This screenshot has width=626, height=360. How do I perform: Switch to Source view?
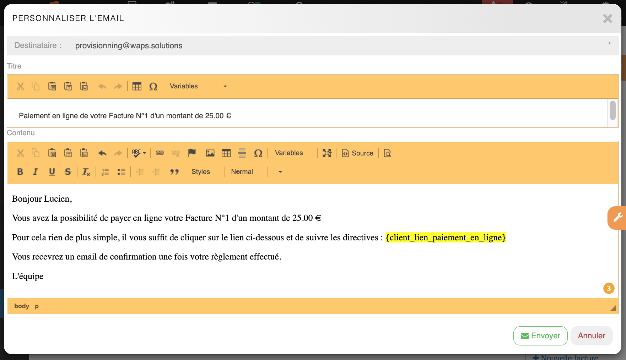358,153
